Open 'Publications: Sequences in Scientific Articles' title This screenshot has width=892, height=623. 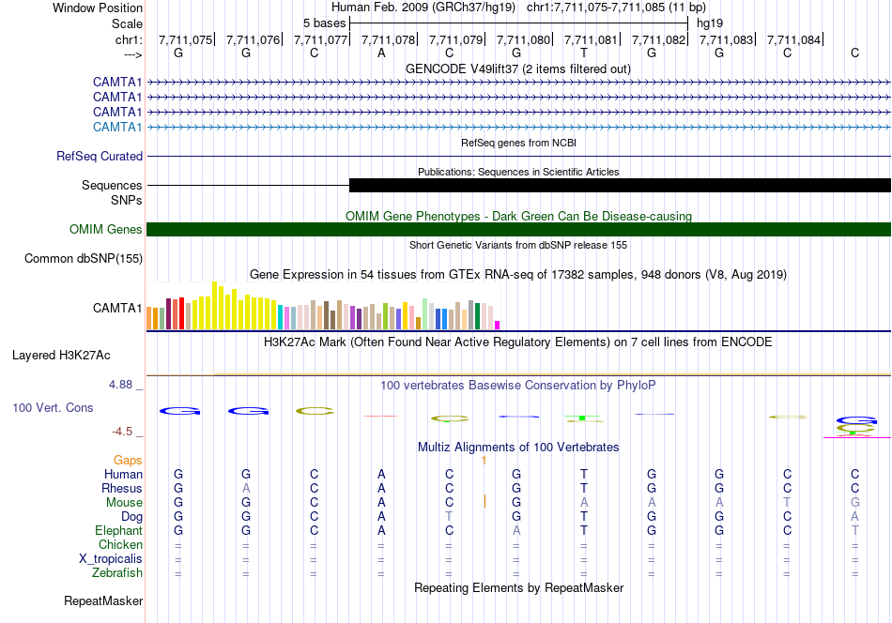518,172
